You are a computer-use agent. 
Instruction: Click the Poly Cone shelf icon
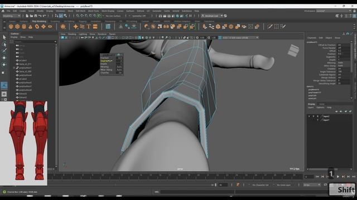tap(30, 27)
